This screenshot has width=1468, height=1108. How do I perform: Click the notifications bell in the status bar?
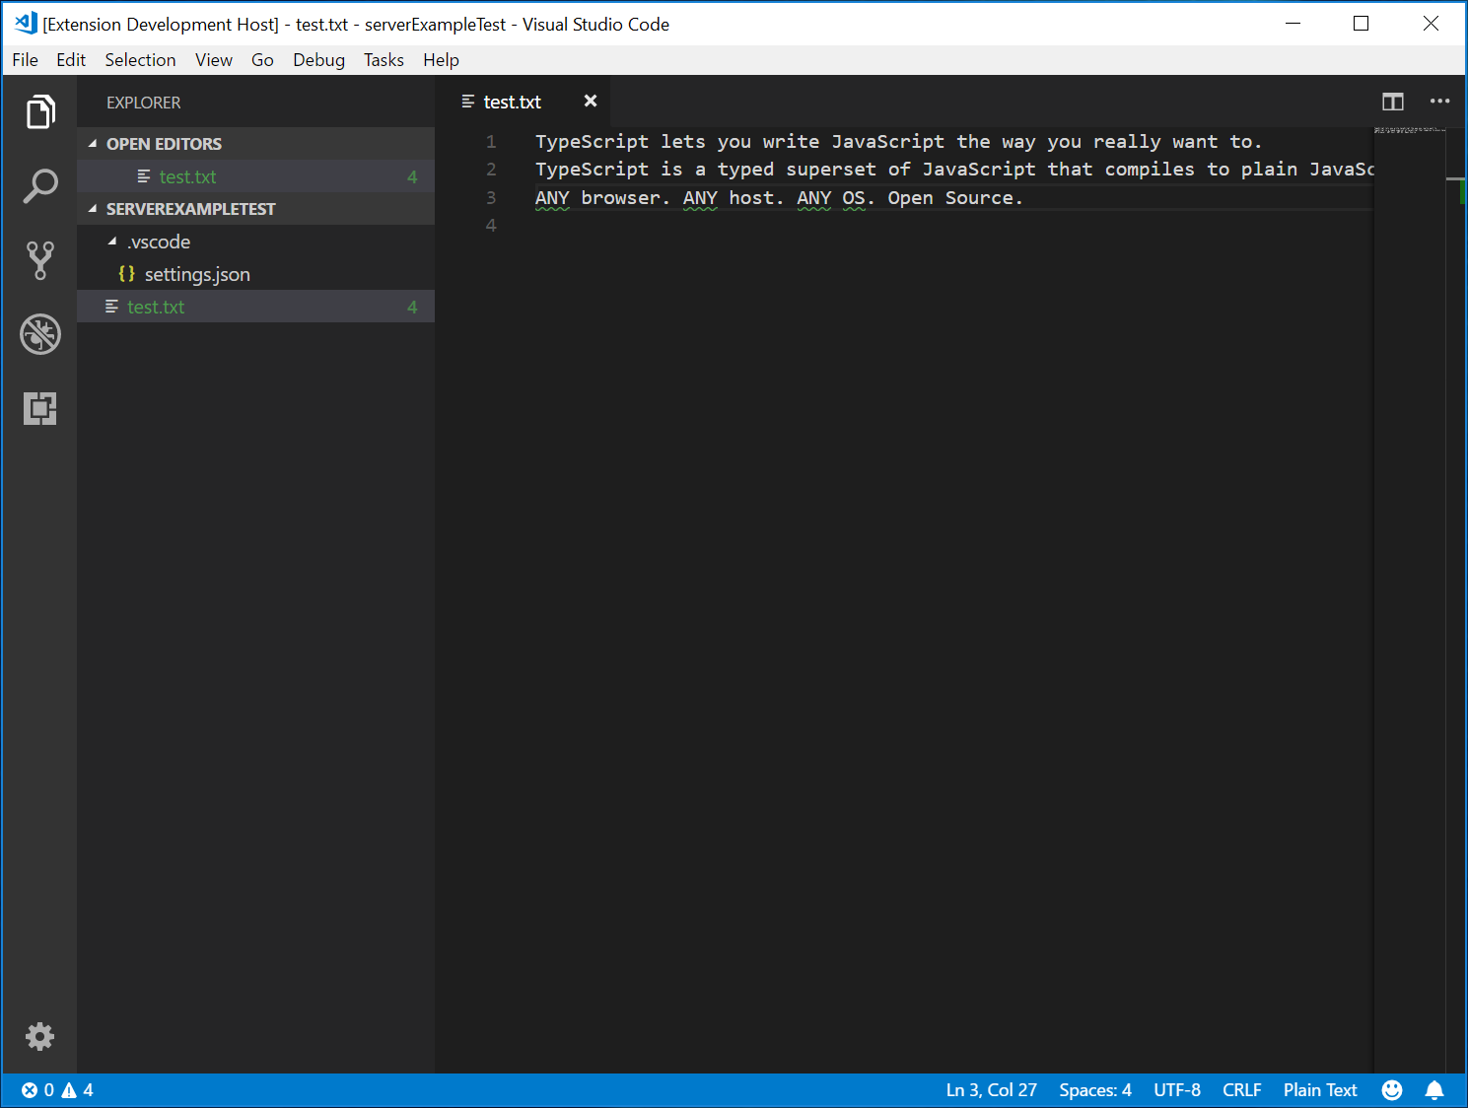[x=1434, y=1089]
